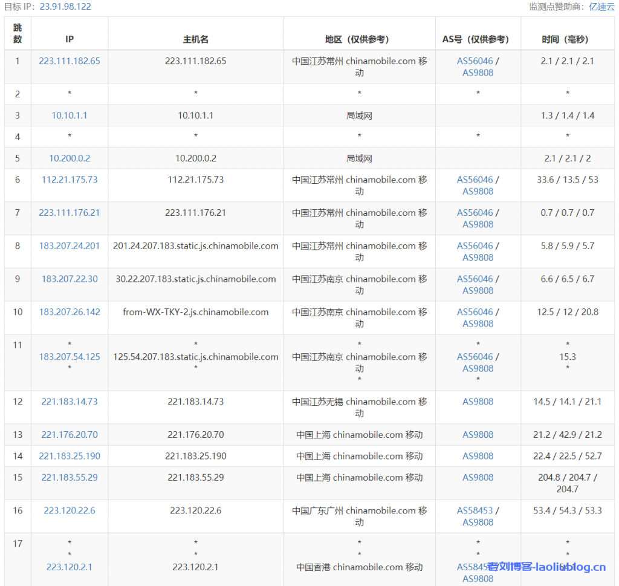Open IP link 223.111.182.65 on hop 1

point(69,60)
